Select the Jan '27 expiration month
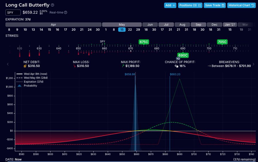 [230, 25]
